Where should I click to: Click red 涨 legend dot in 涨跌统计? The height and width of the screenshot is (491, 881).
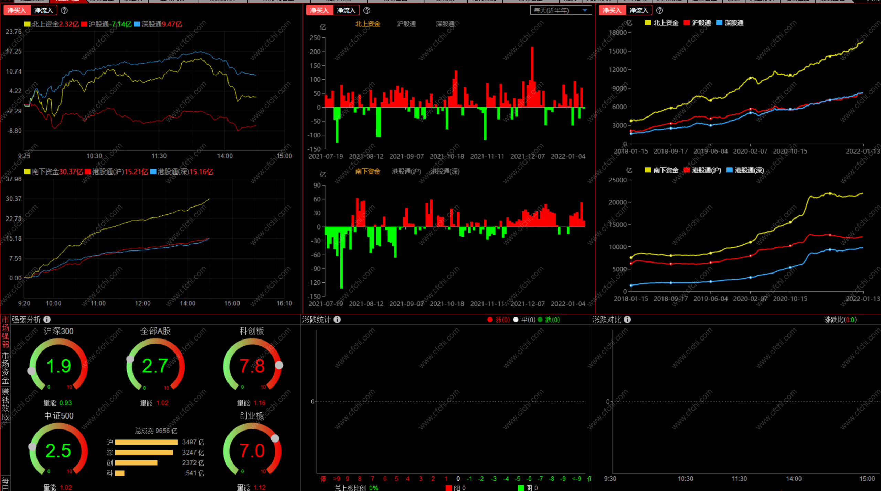[490, 320]
